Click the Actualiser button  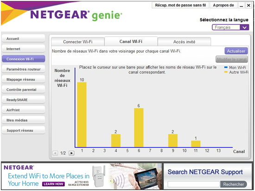click(x=236, y=51)
